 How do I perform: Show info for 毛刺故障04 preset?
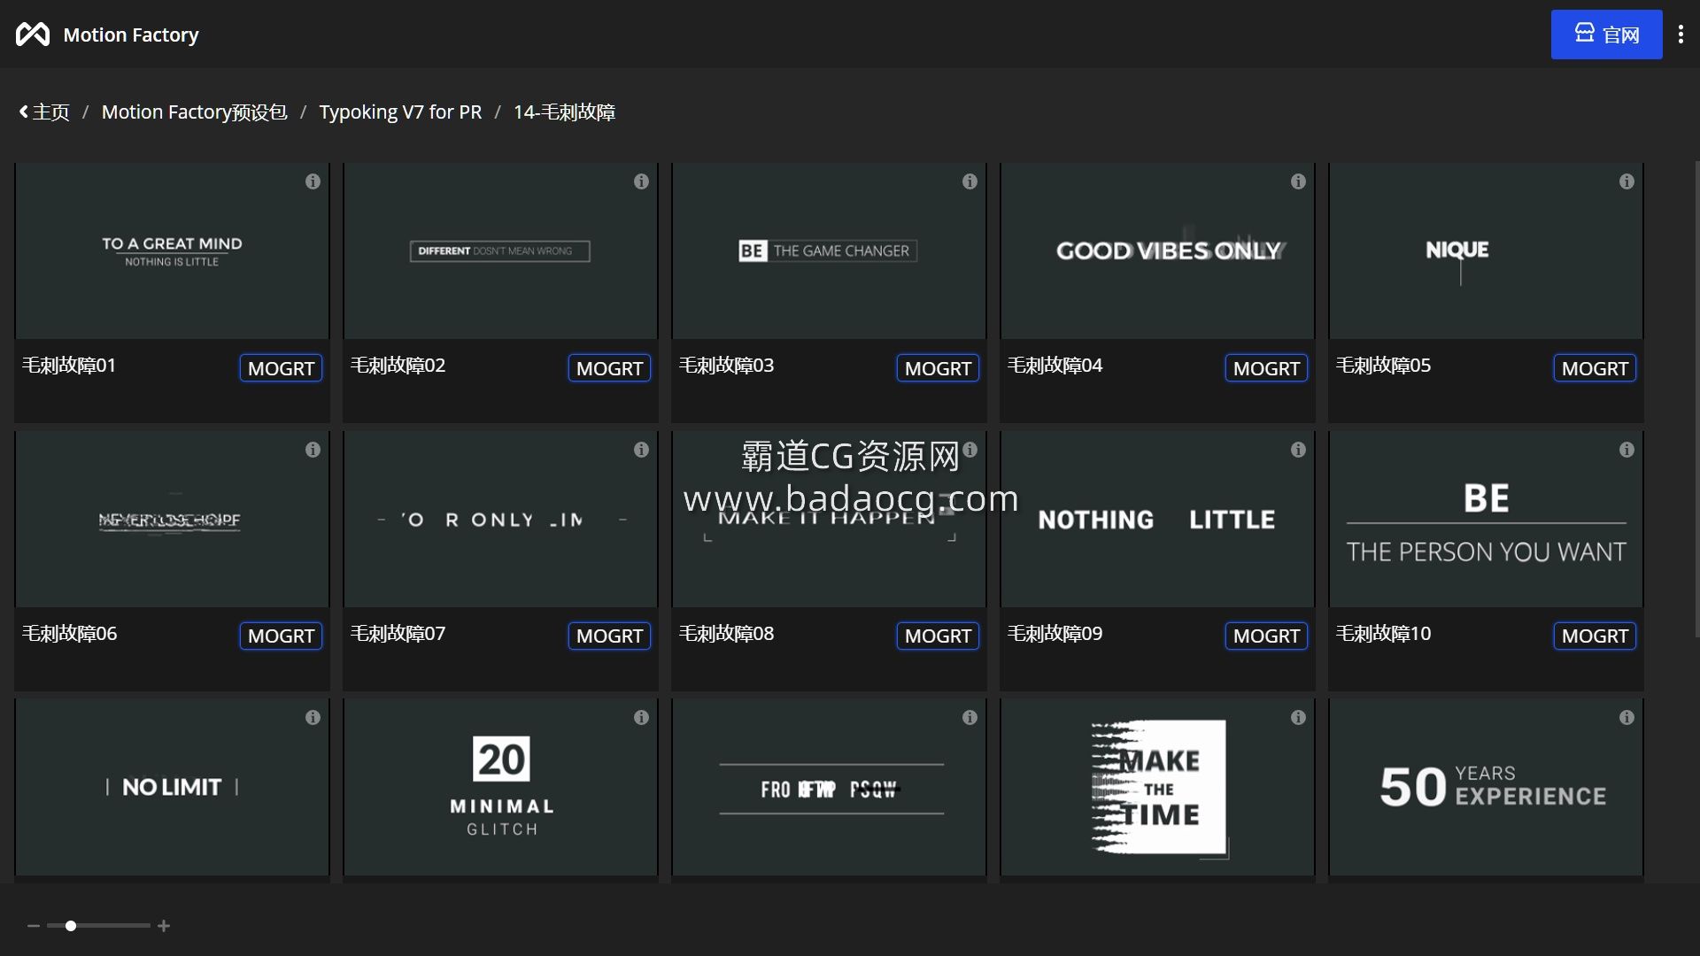click(x=1298, y=181)
